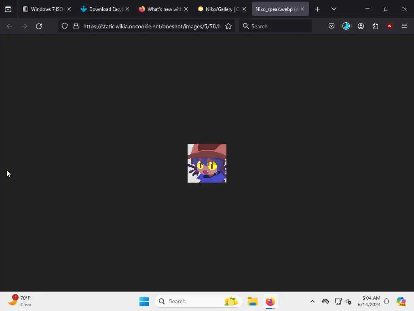This screenshot has width=414, height=311.
Task: Close the What's new with tab
Action: tap(186, 9)
